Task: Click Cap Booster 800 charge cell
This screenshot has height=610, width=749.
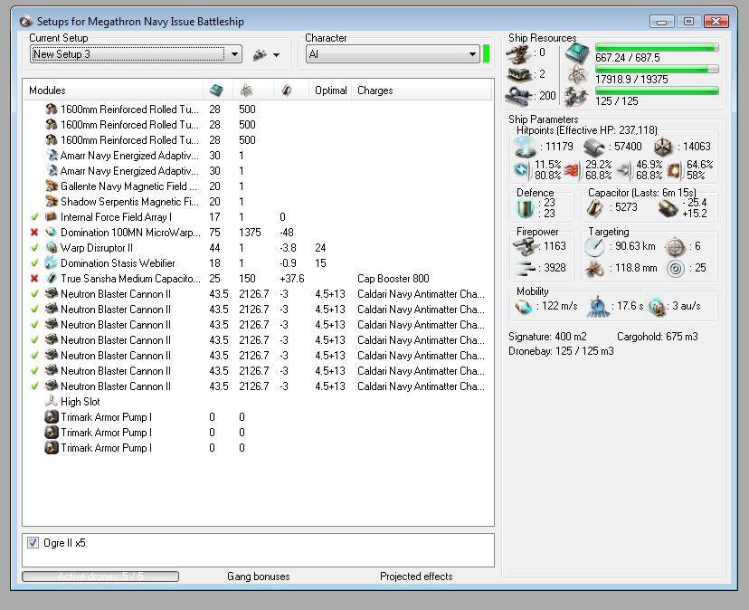Action: (393, 279)
